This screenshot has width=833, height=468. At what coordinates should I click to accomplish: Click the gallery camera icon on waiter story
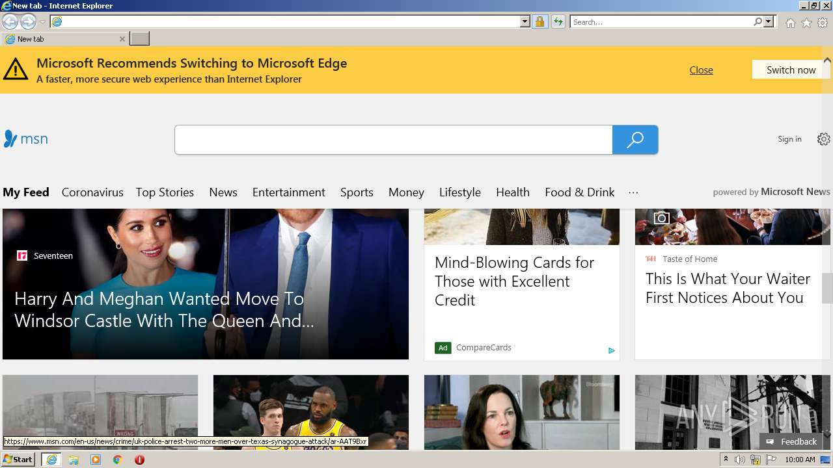[x=662, y=218]
